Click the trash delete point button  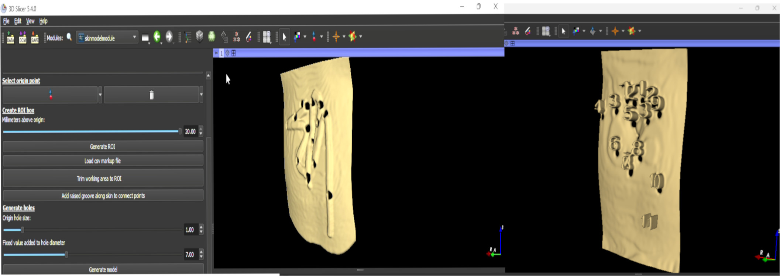point(151,95)
